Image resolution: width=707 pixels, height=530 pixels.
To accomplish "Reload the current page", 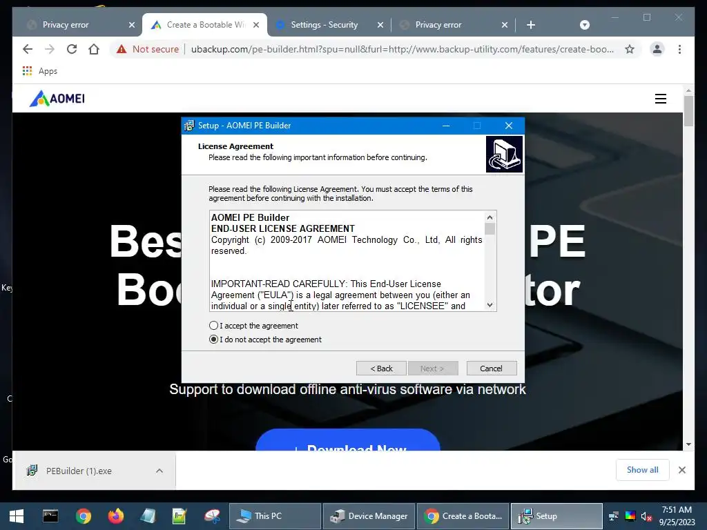I will pos(72,49).
